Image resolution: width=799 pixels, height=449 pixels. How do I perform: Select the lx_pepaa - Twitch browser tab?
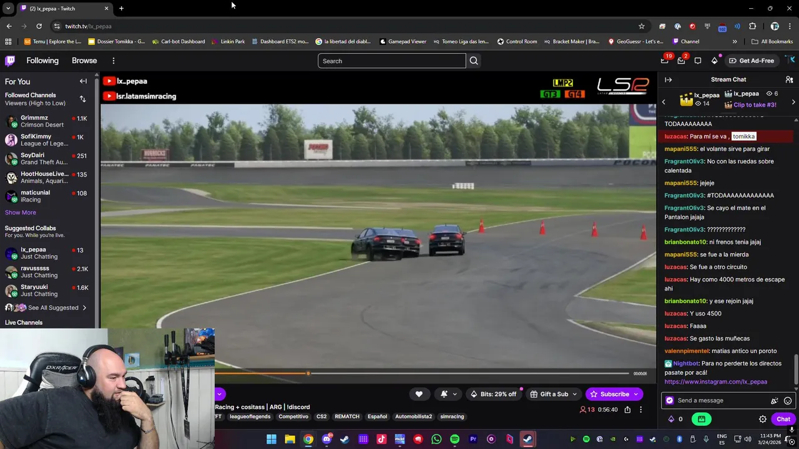(64, 8)
